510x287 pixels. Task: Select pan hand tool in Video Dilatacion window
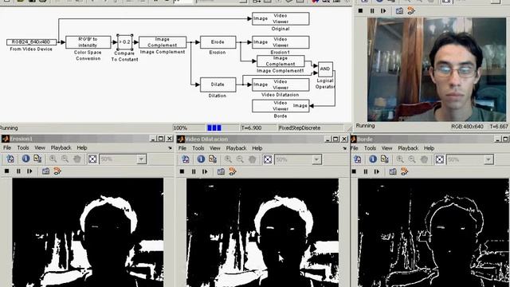point(252,159)
